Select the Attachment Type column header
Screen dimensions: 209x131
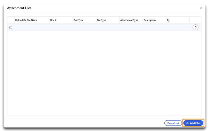point(129,20)
